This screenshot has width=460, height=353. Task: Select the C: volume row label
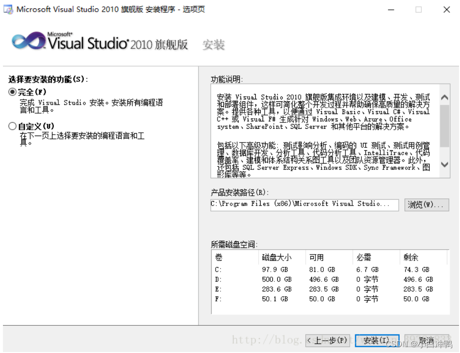coord(218,269)
